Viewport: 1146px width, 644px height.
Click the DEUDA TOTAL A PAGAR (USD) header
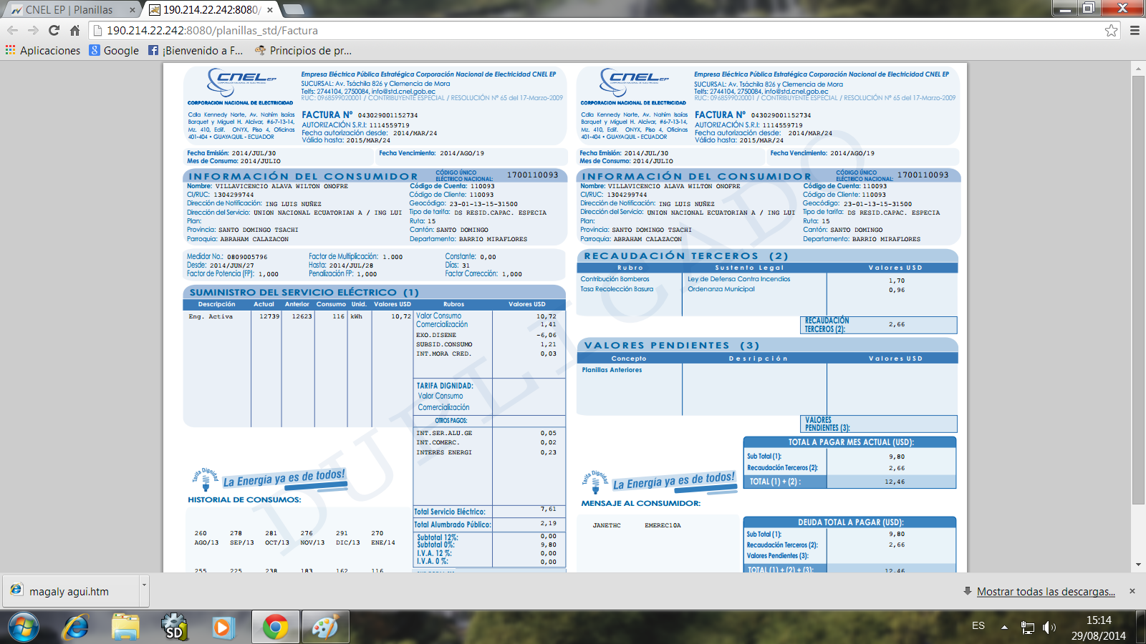pyautogui.click(x=851, y=522)
